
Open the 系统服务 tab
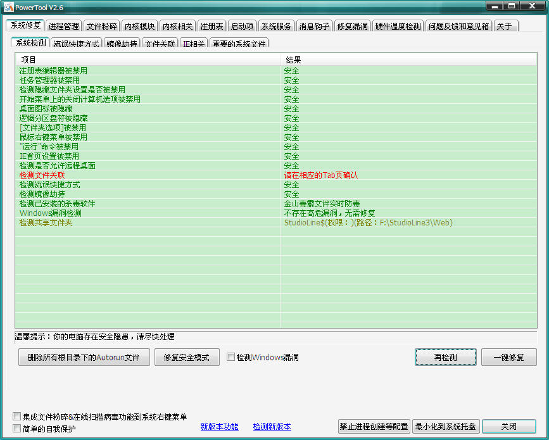point(276,26)
